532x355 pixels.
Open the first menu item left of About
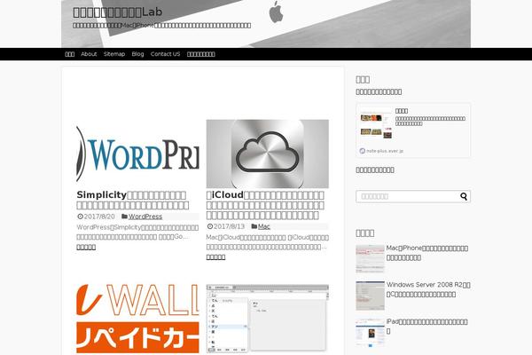69,54
